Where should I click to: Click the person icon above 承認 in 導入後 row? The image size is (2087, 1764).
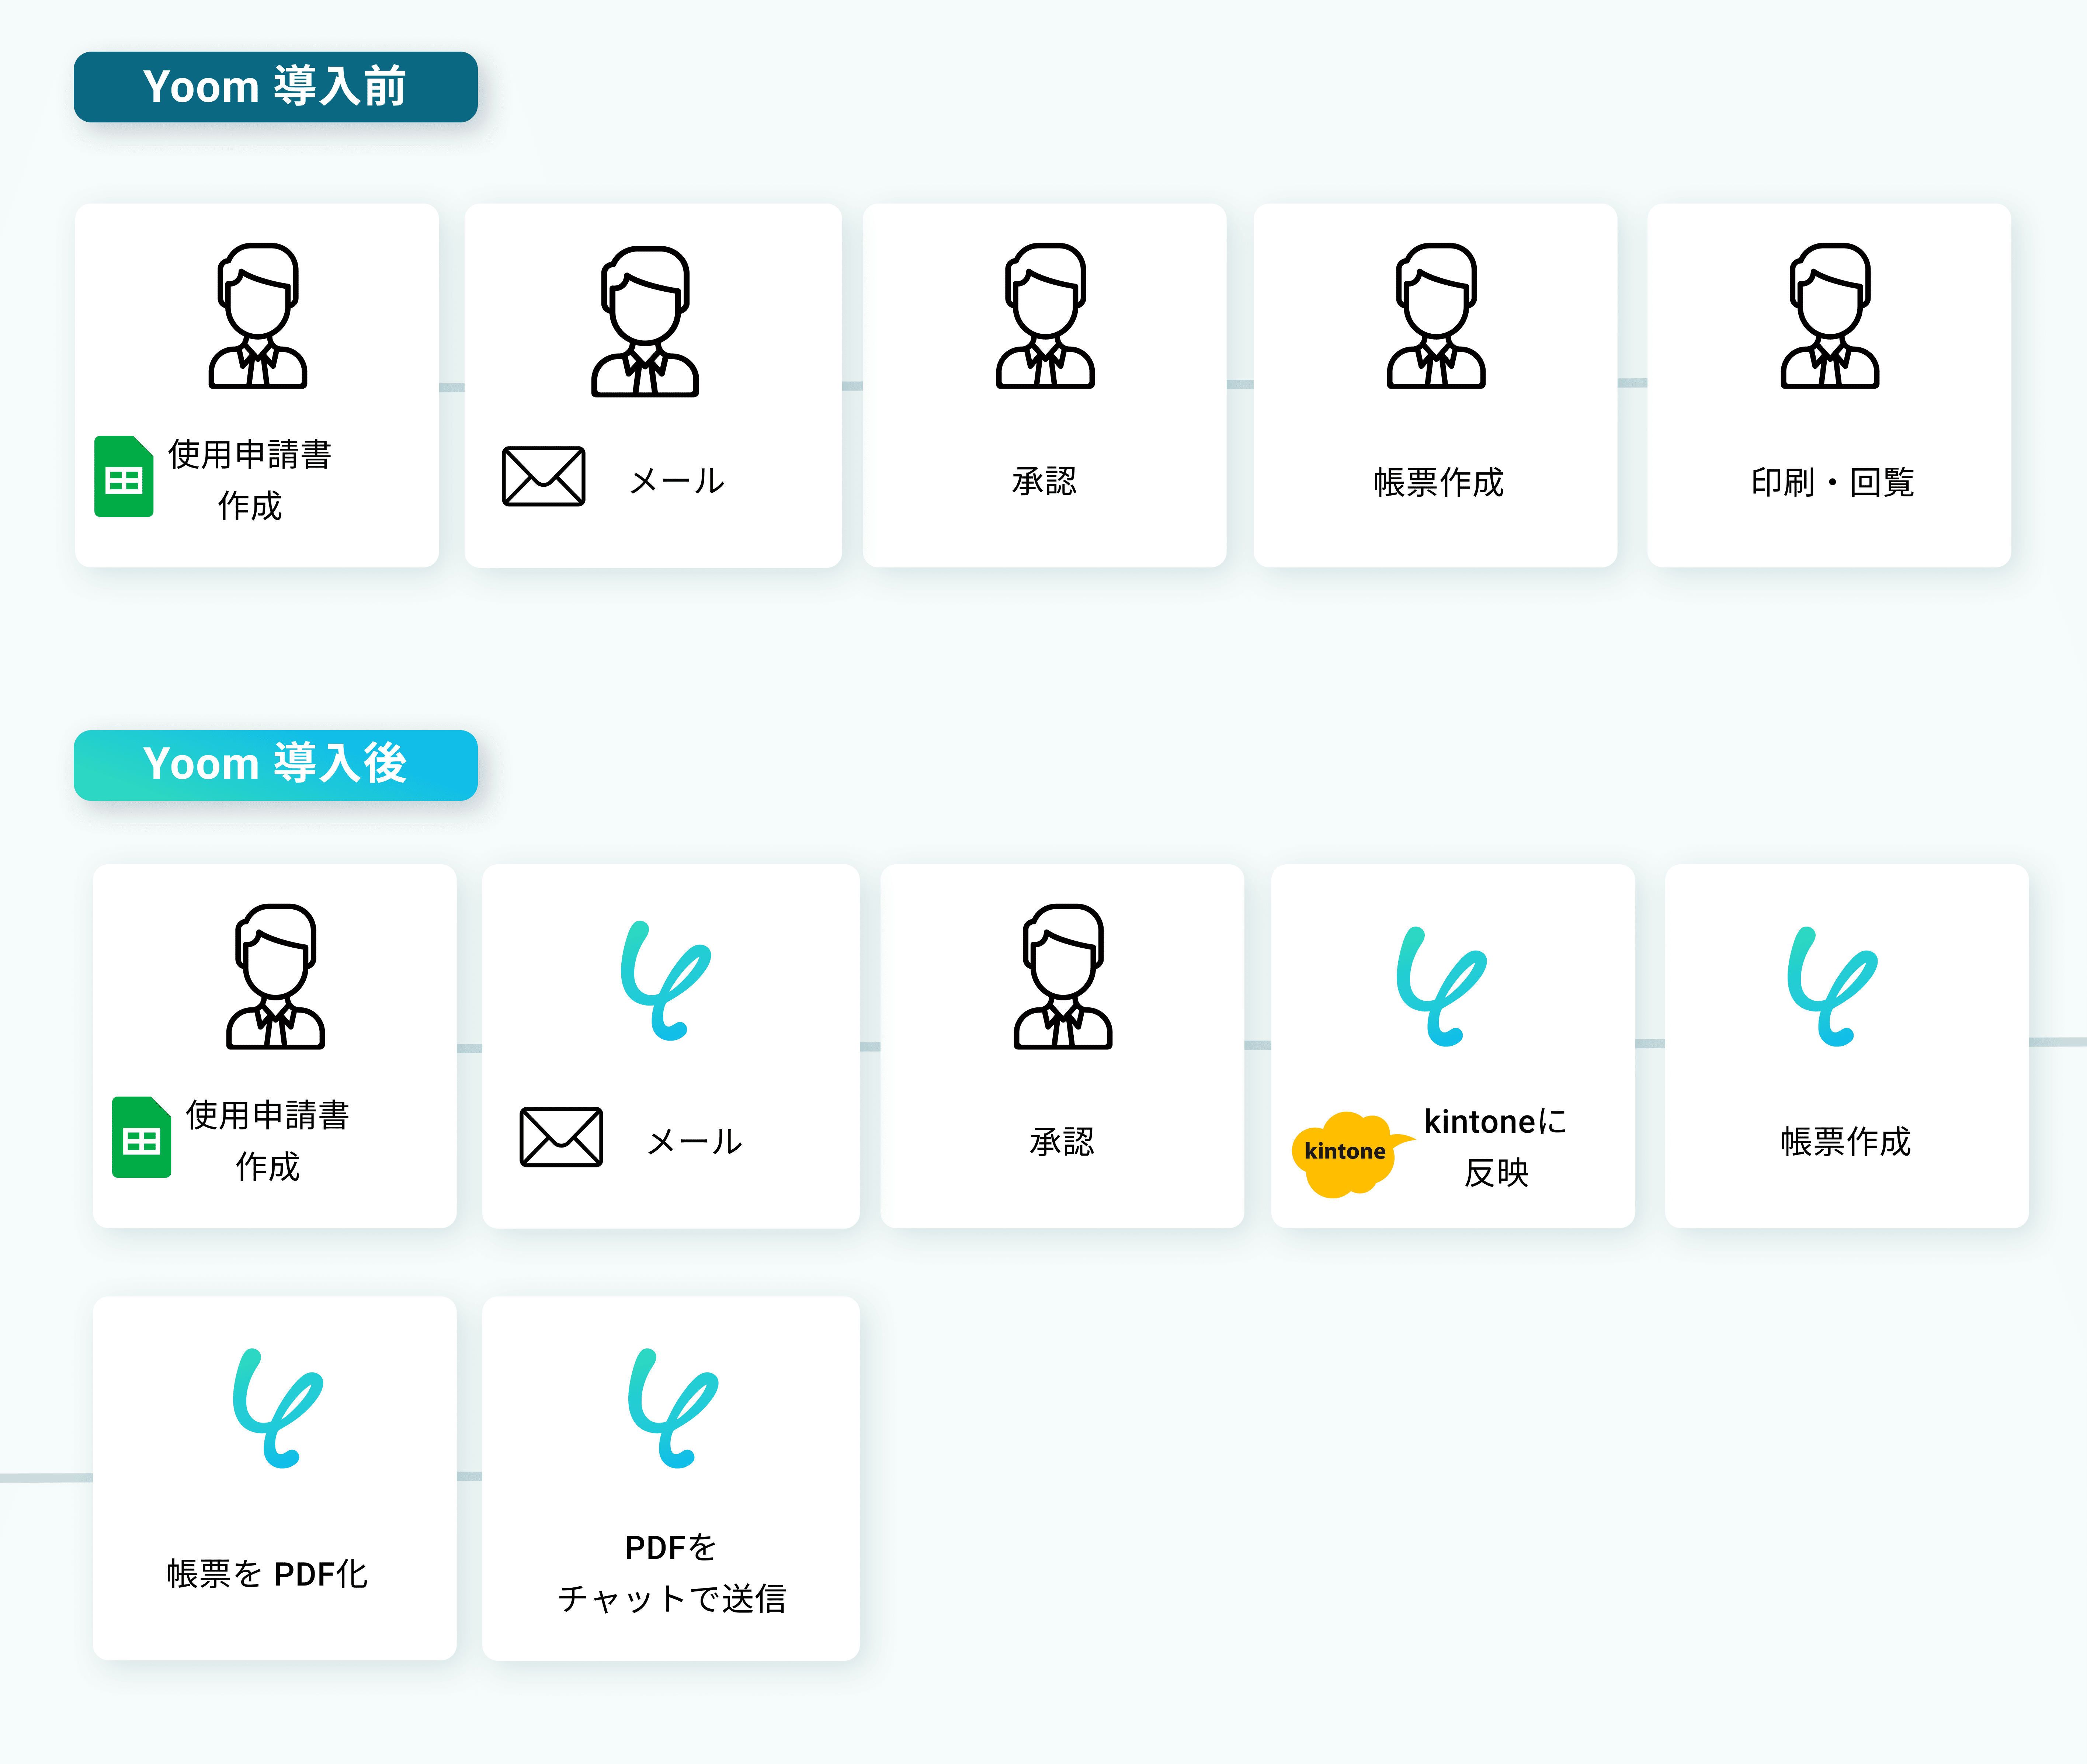tap(1062, 977)
